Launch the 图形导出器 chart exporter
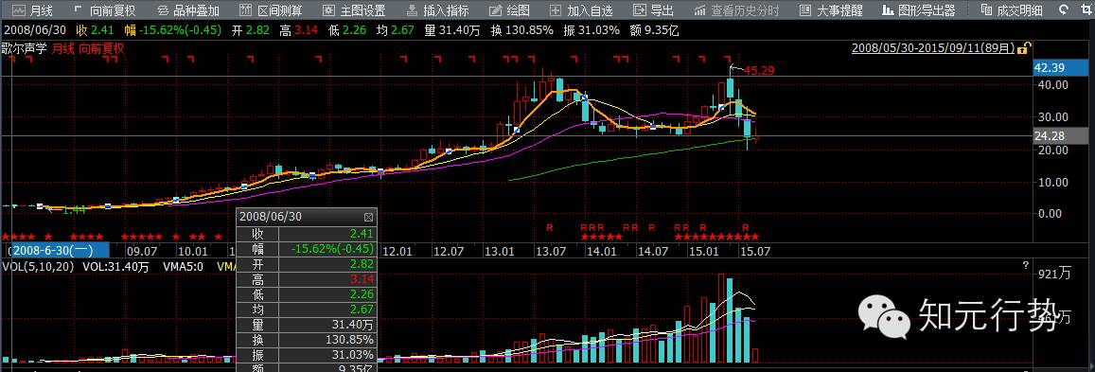Image resolution: width=1095 pixels, height=372 pixels. [x=919, y=10]
